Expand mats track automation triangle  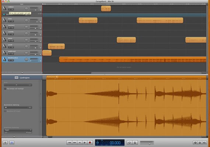coord(41,22)
